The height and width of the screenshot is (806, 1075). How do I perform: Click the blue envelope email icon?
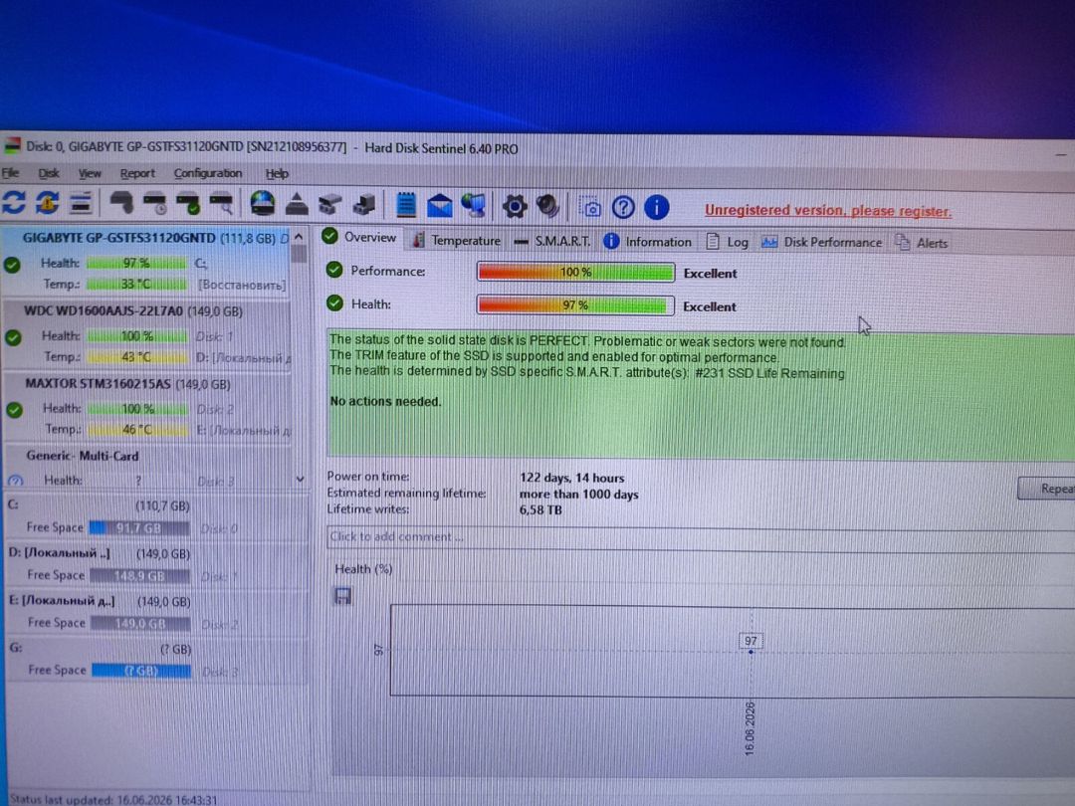tap(440, 206)
